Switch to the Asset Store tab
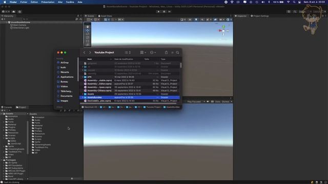Image resolution: width=328 pixels, height=184 pixels. point(105,16)
